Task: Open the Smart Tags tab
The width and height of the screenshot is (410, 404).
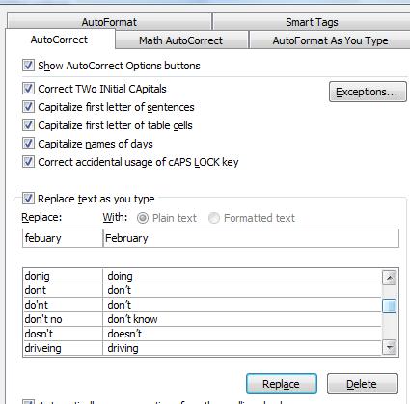Action: coord(312,21)
